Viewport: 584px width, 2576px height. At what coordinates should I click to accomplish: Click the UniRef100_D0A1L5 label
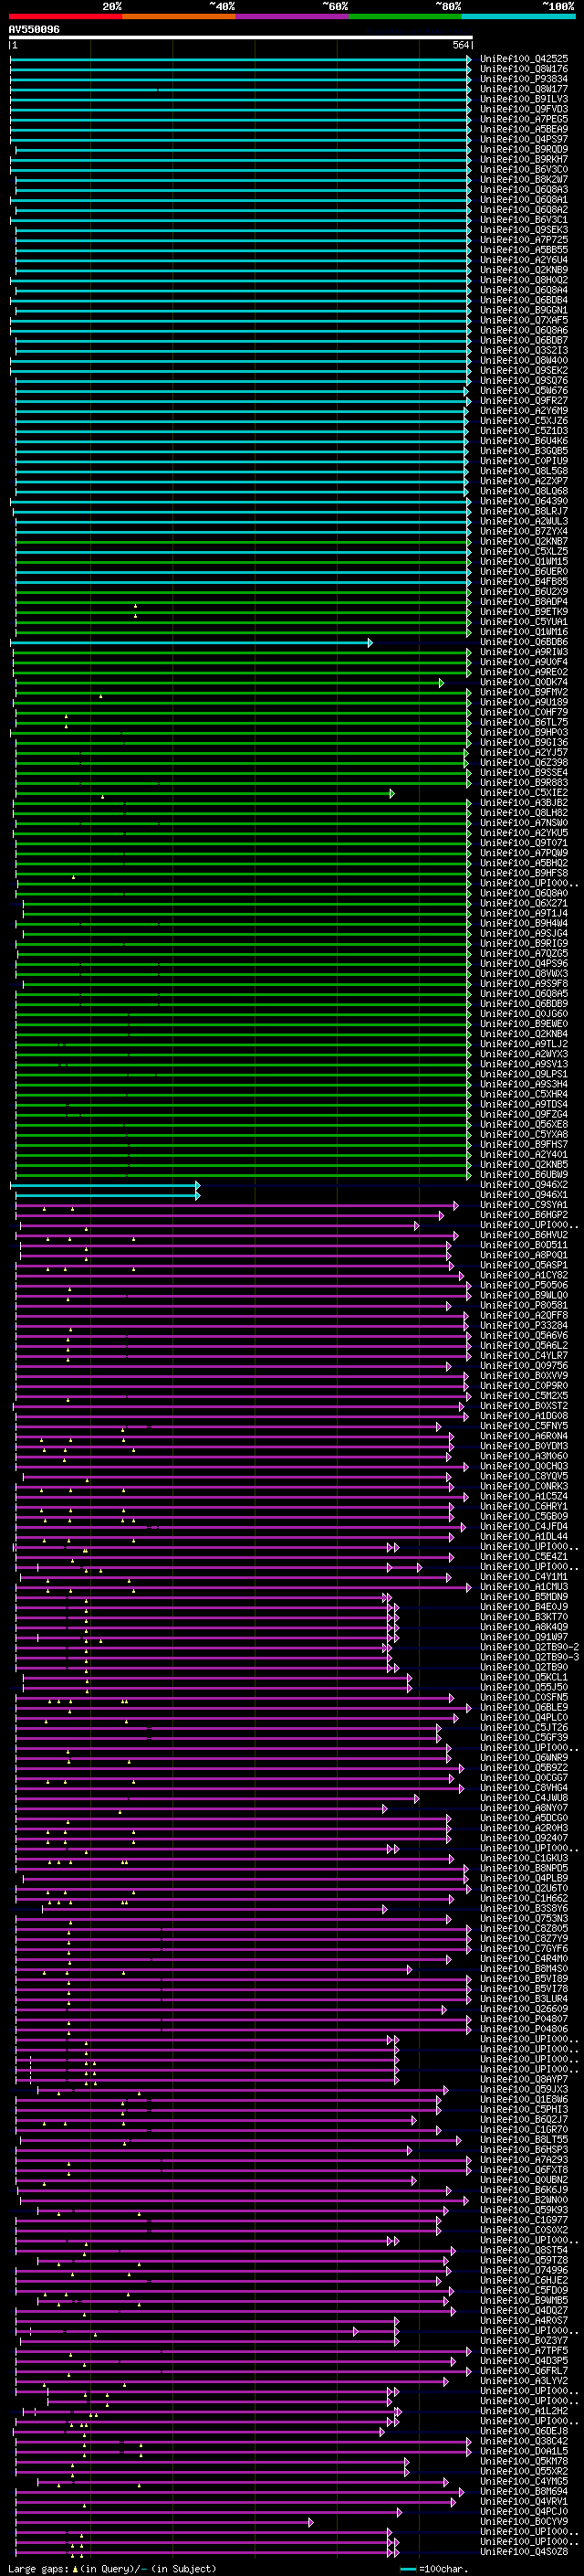(524, 2451)
